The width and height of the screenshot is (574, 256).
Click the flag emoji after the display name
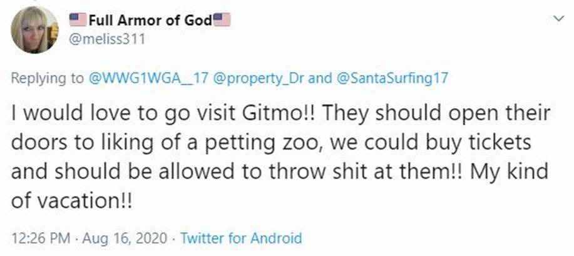[x=222, y=19]
